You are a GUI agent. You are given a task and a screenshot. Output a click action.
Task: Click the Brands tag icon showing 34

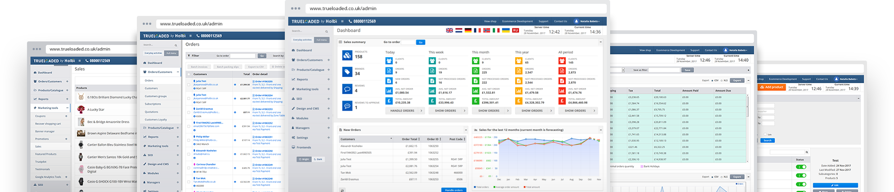pyautogui.click(x=347, y=72)
